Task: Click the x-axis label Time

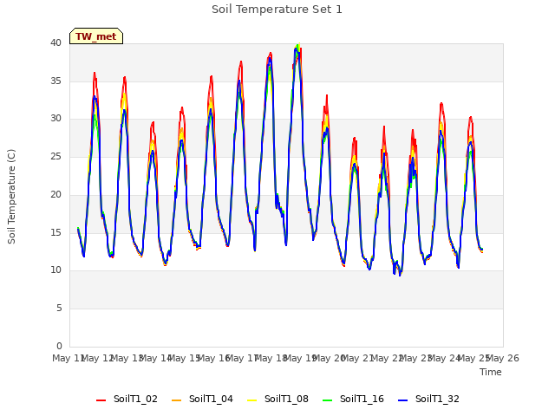Action: tap(491, 372)
